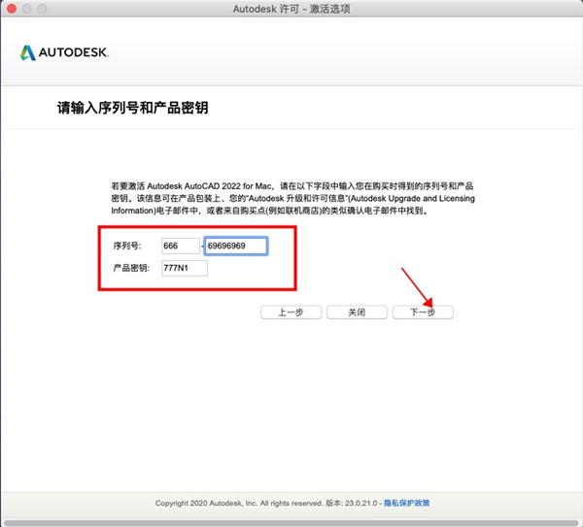
Task: Click the window title Autodesk 许可 - 激活选项
Action: (x=291, y=9)
